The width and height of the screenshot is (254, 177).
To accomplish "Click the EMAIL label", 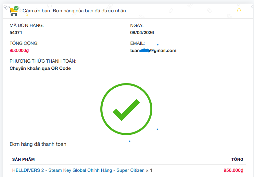I will [x=137, y=43].
